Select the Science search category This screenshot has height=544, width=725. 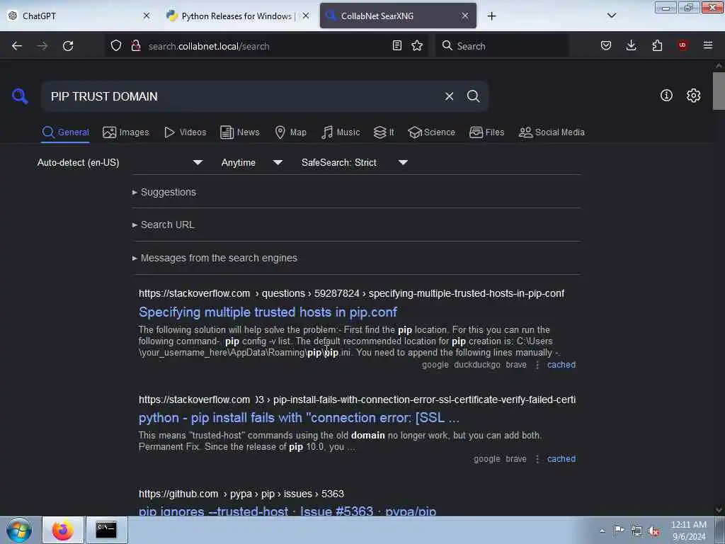click(x=432, y=132)
